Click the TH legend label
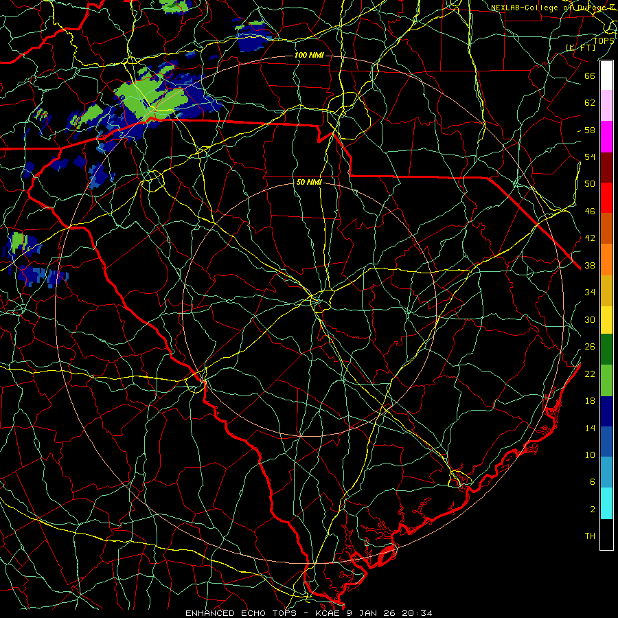 pyautogui.click(x=590, y=536)
